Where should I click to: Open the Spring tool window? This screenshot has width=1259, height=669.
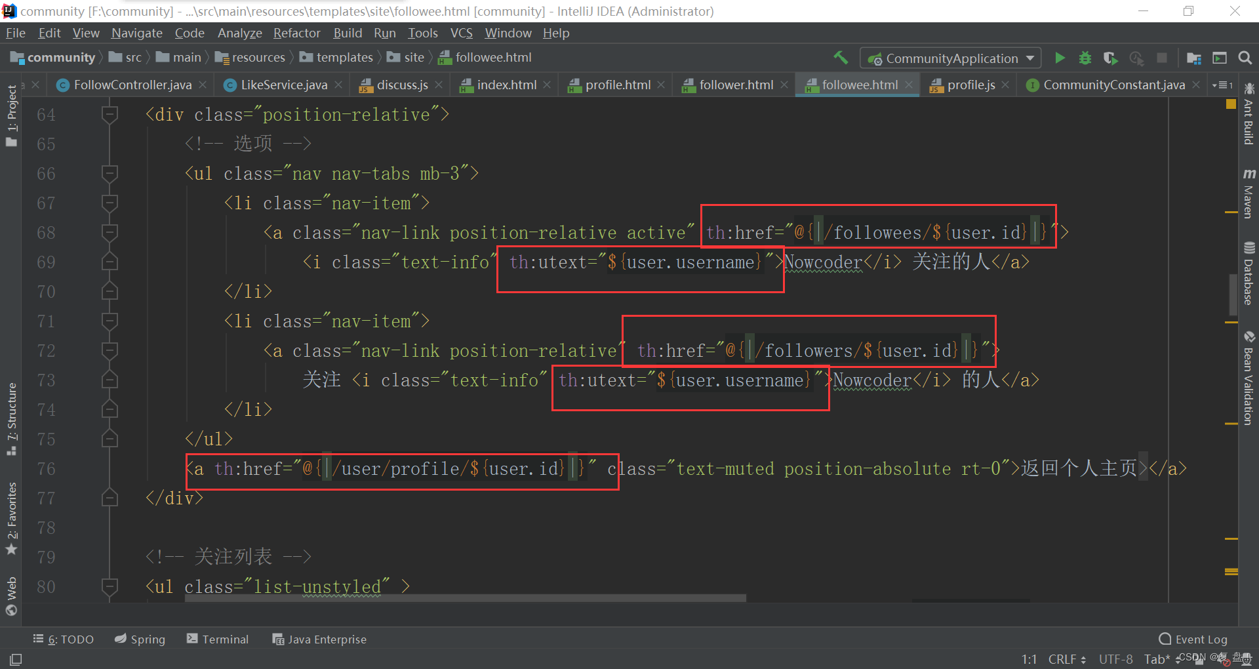[140, 639]
